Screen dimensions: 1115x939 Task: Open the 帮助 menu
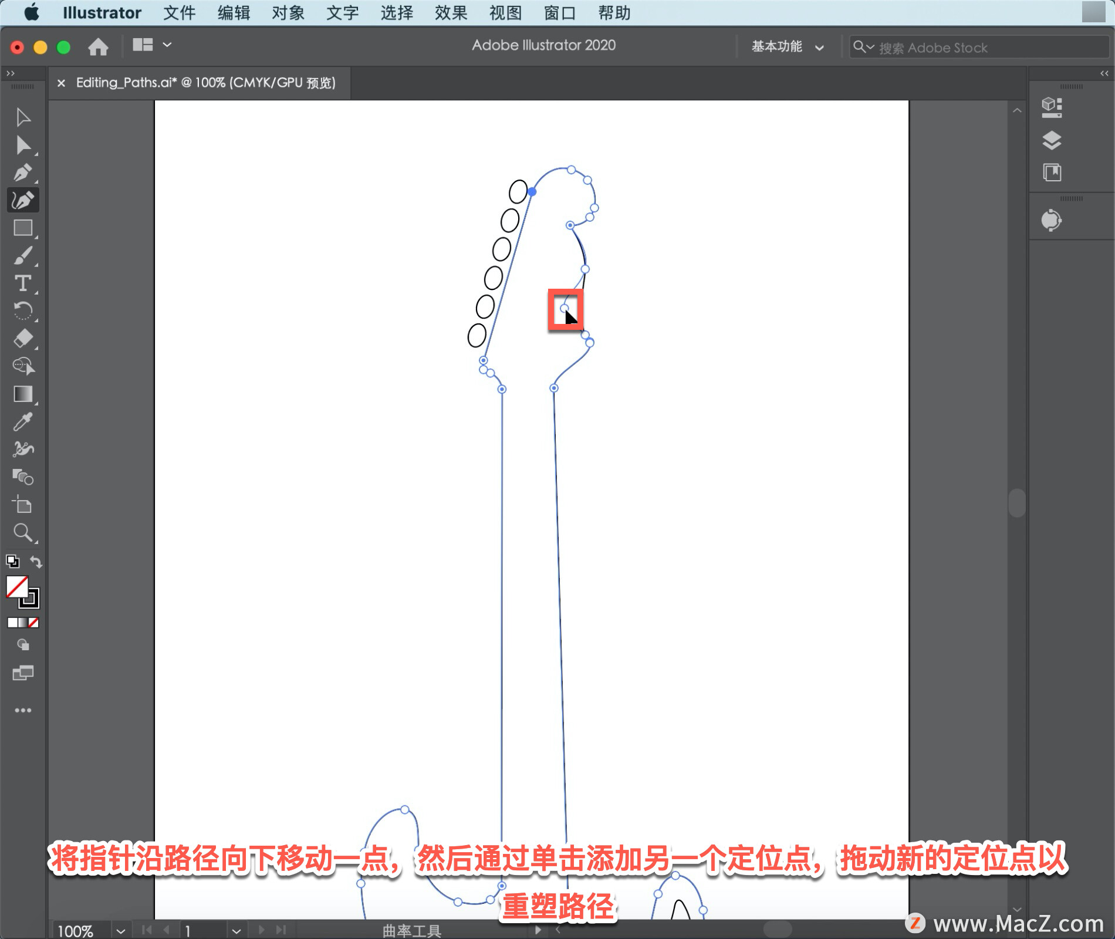[614, 12]
